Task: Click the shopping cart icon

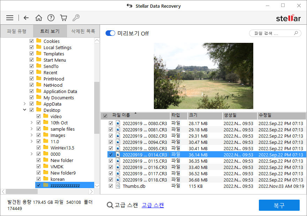Action: (63, 18)
